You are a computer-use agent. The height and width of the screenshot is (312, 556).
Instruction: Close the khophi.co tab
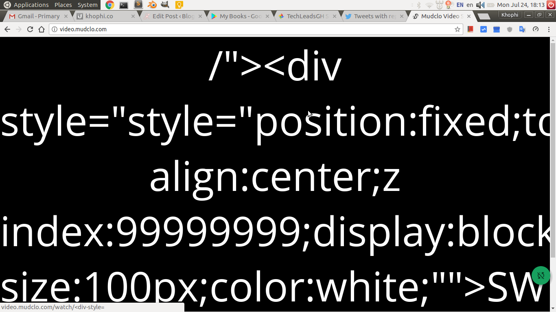(x=133, y=16)
